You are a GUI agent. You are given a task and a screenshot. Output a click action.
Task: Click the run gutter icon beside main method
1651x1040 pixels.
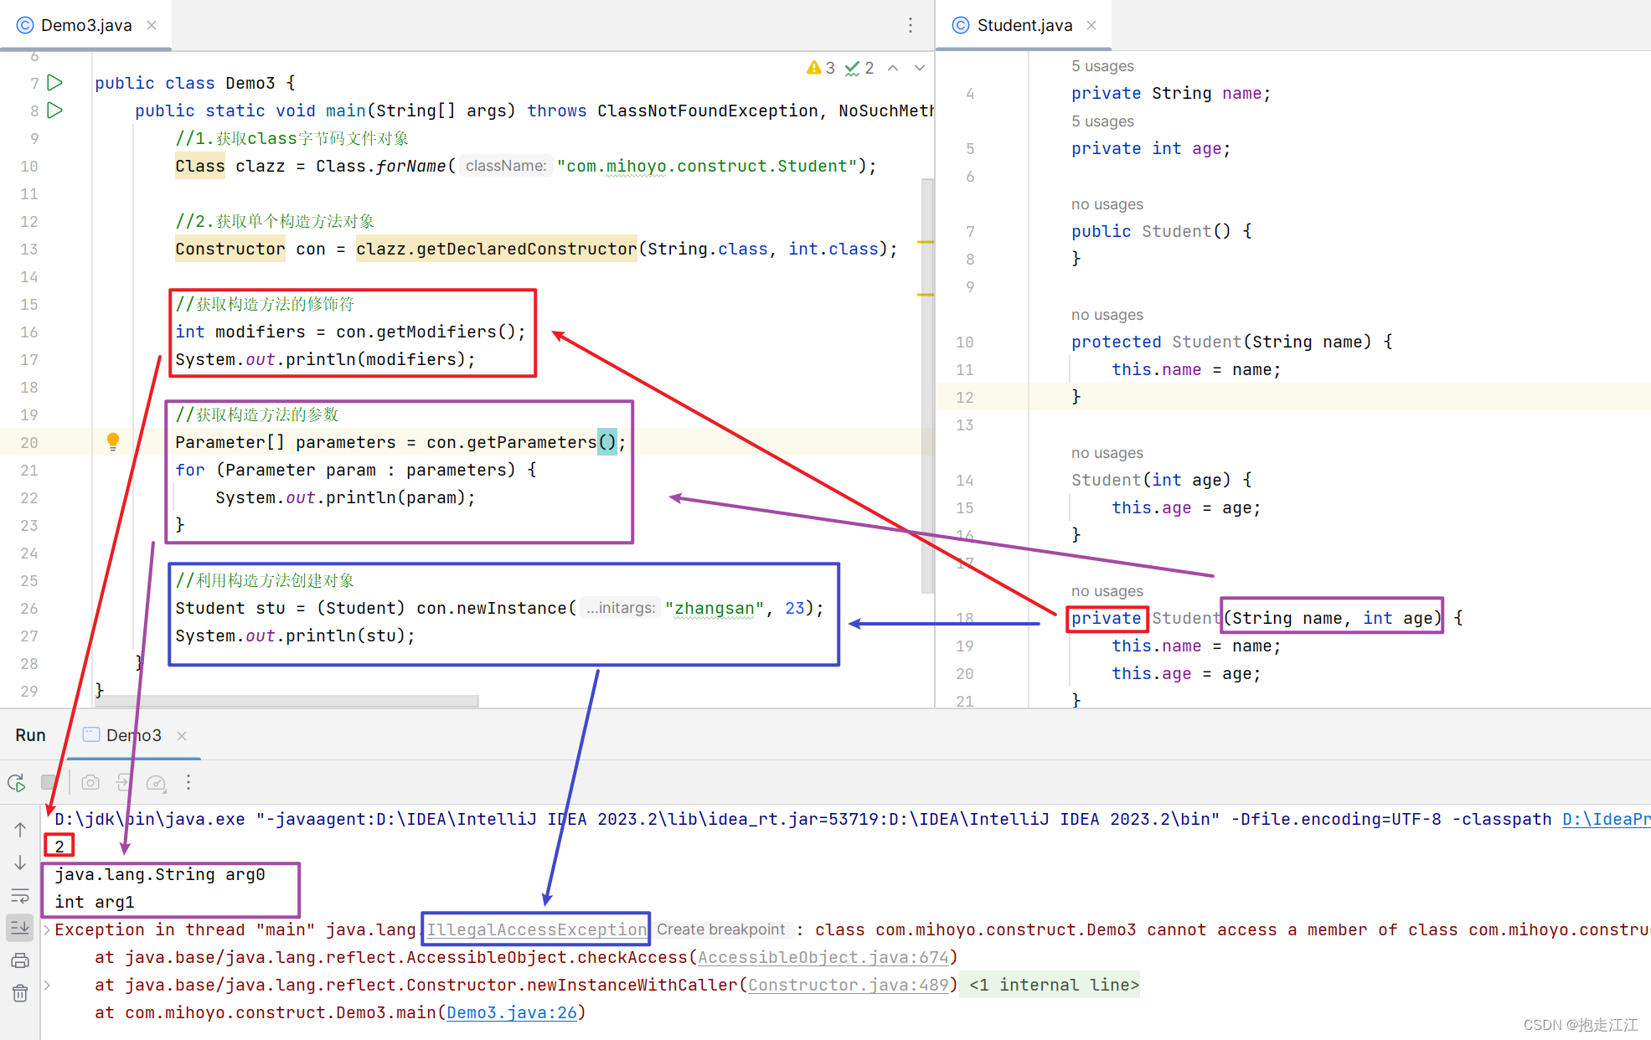click(55, 111)
